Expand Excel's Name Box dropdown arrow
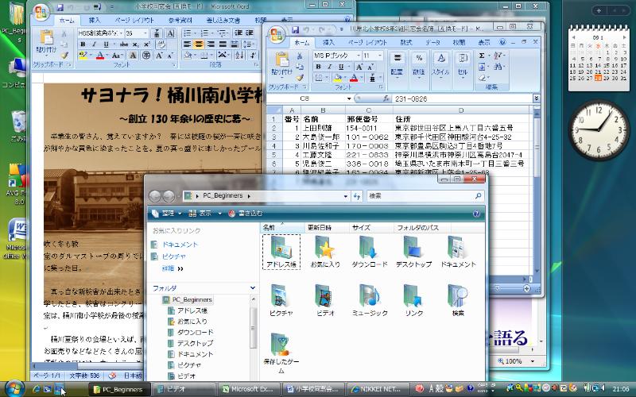Viewport: 636px width, 397px height. 349,98
